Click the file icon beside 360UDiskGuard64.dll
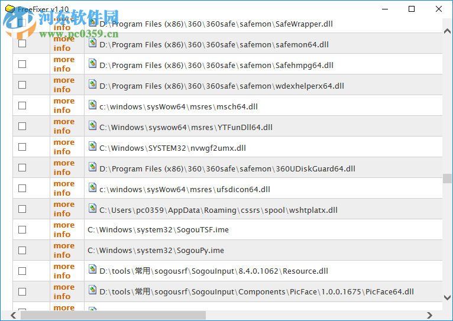The image size is (453, 321). click(92, 167)
